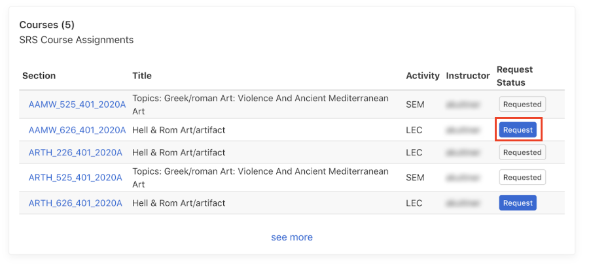The image size is (589, 266).
Task: Select the Requested button in the ARTH_525_401_2020A row
Action: point(522,177)
